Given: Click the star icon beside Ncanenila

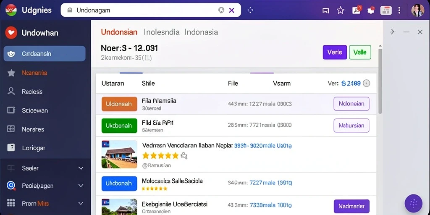Looking at the screenshot, I should click(11, 73).
